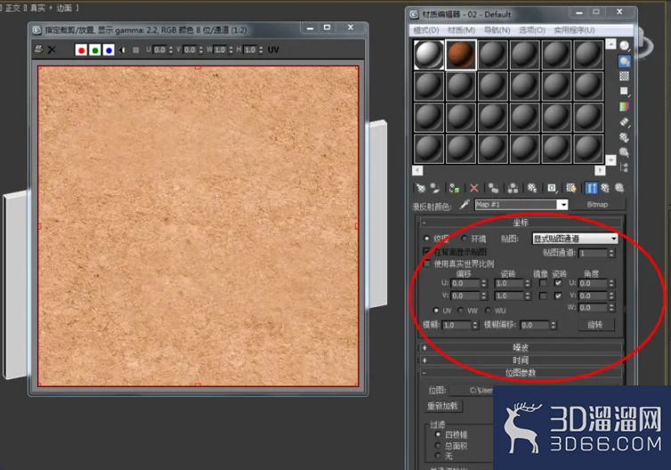Click the eyedropper pick material icon
Image resolution: width=671 pixels, height=470 pixels.
[x=465, y=205]
